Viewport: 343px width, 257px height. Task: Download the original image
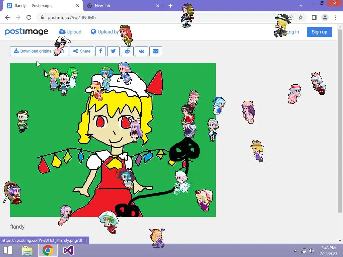click(x=39, y=51)
